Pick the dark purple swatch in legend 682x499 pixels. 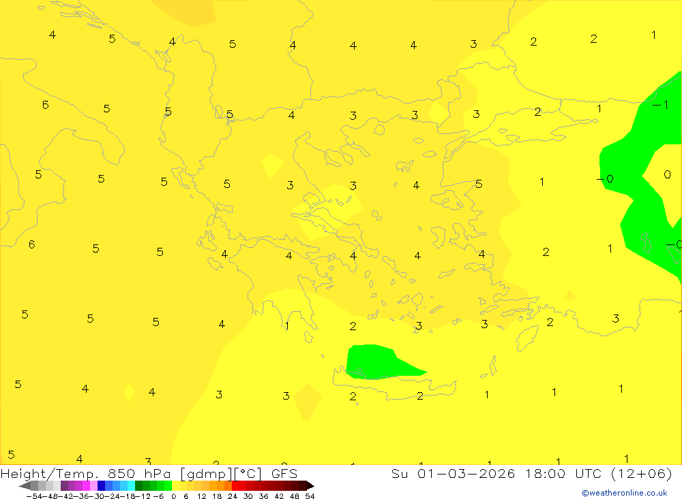(64, 486)
